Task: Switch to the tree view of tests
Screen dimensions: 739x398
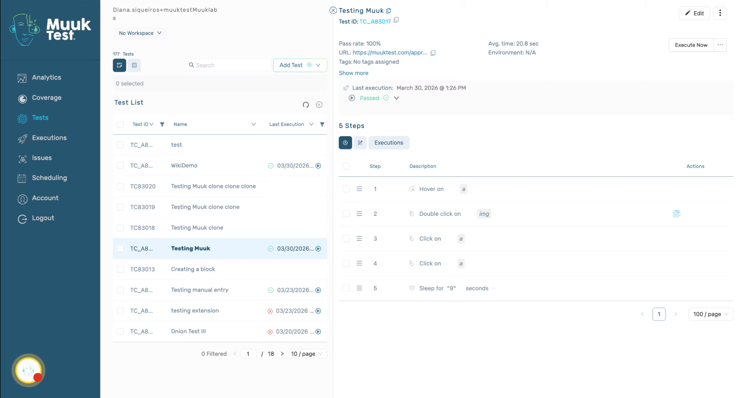Action: 119,65
